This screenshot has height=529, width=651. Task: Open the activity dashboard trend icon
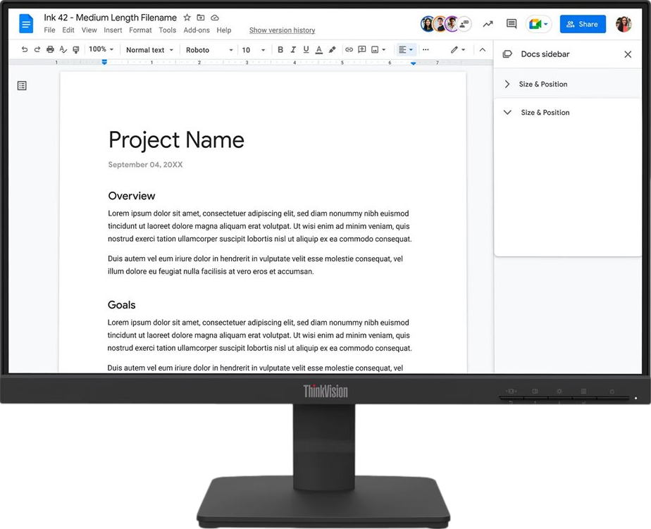coord(488,24)
